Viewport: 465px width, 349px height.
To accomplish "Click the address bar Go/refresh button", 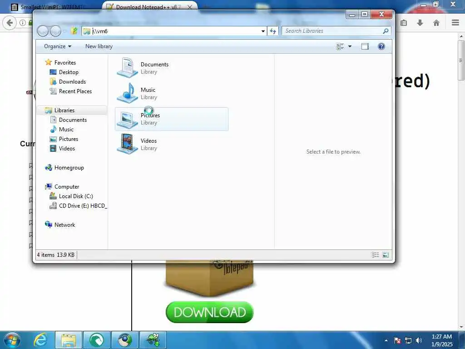I will click(273, 31).
